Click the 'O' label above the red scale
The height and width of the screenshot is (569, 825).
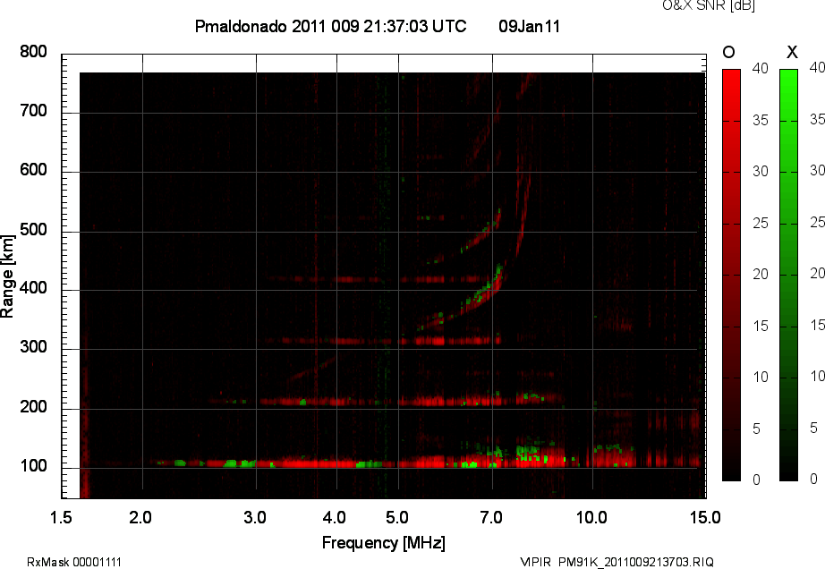click(728, 52)
